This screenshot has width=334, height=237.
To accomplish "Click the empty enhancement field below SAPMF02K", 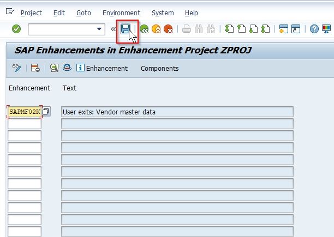I will [x=25, y=124].
